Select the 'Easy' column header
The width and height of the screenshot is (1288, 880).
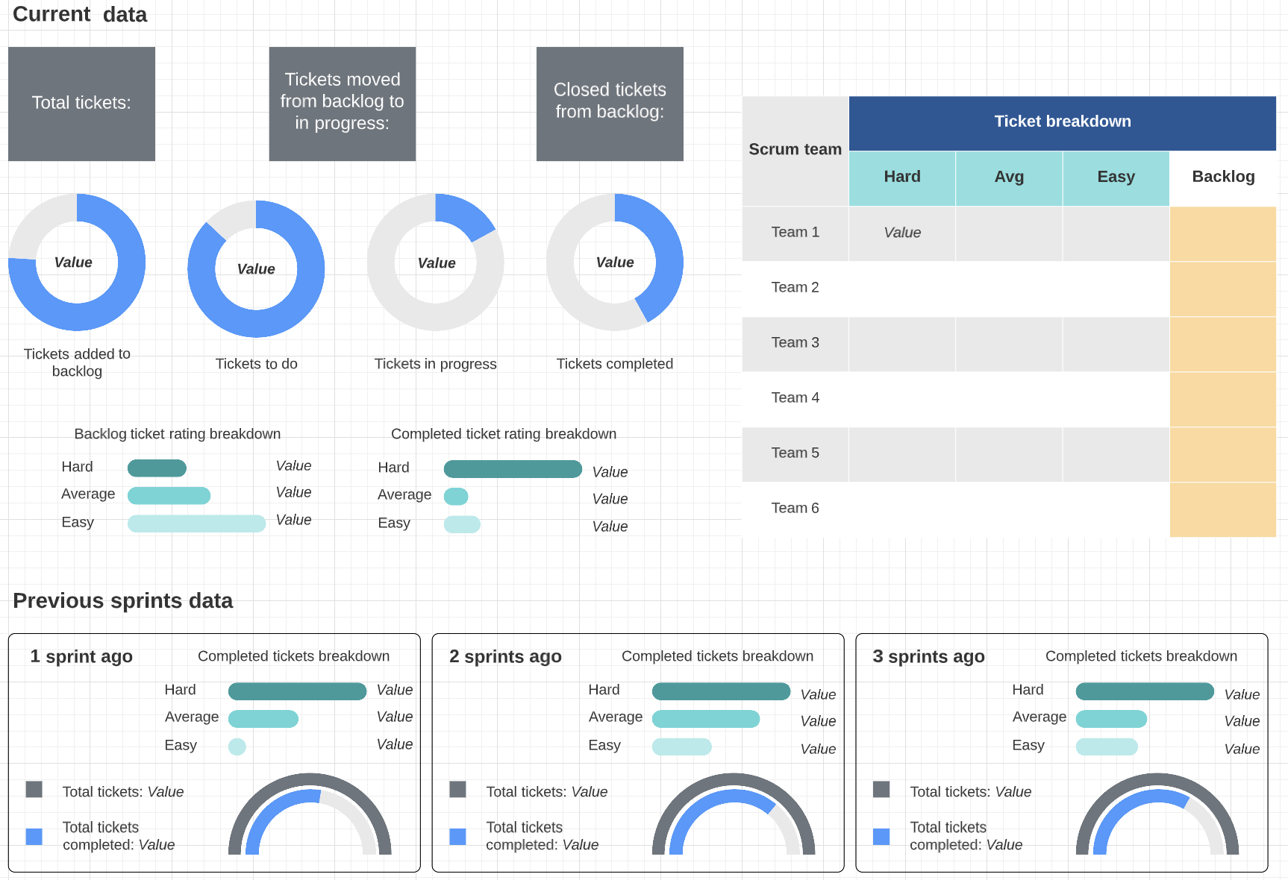(1116, 178)
